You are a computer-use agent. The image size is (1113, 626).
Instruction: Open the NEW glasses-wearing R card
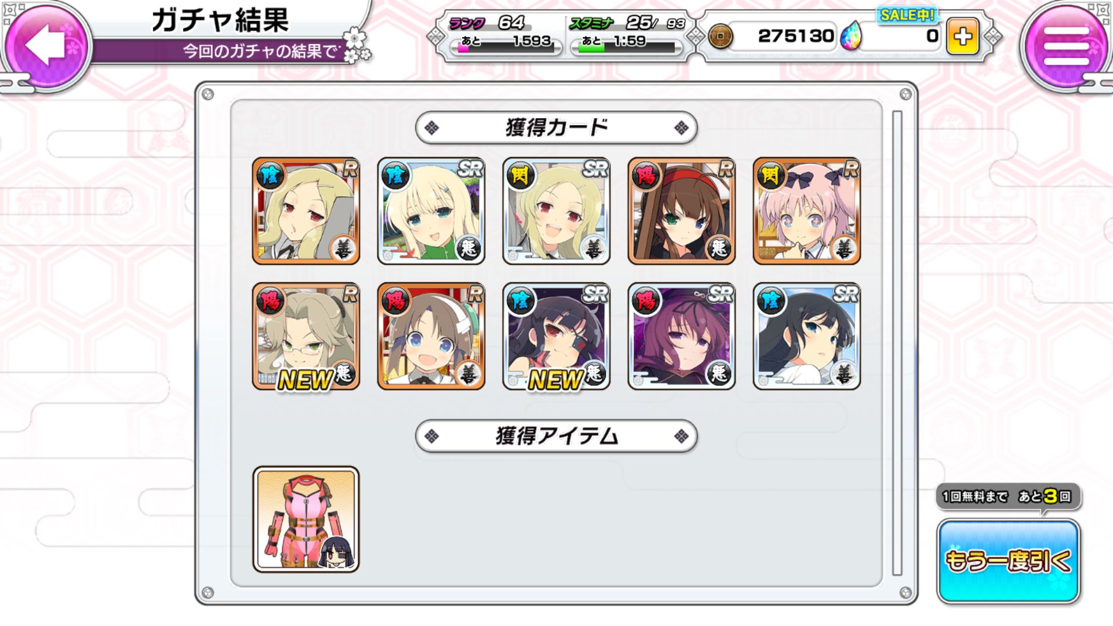click(x=306, y=336)
